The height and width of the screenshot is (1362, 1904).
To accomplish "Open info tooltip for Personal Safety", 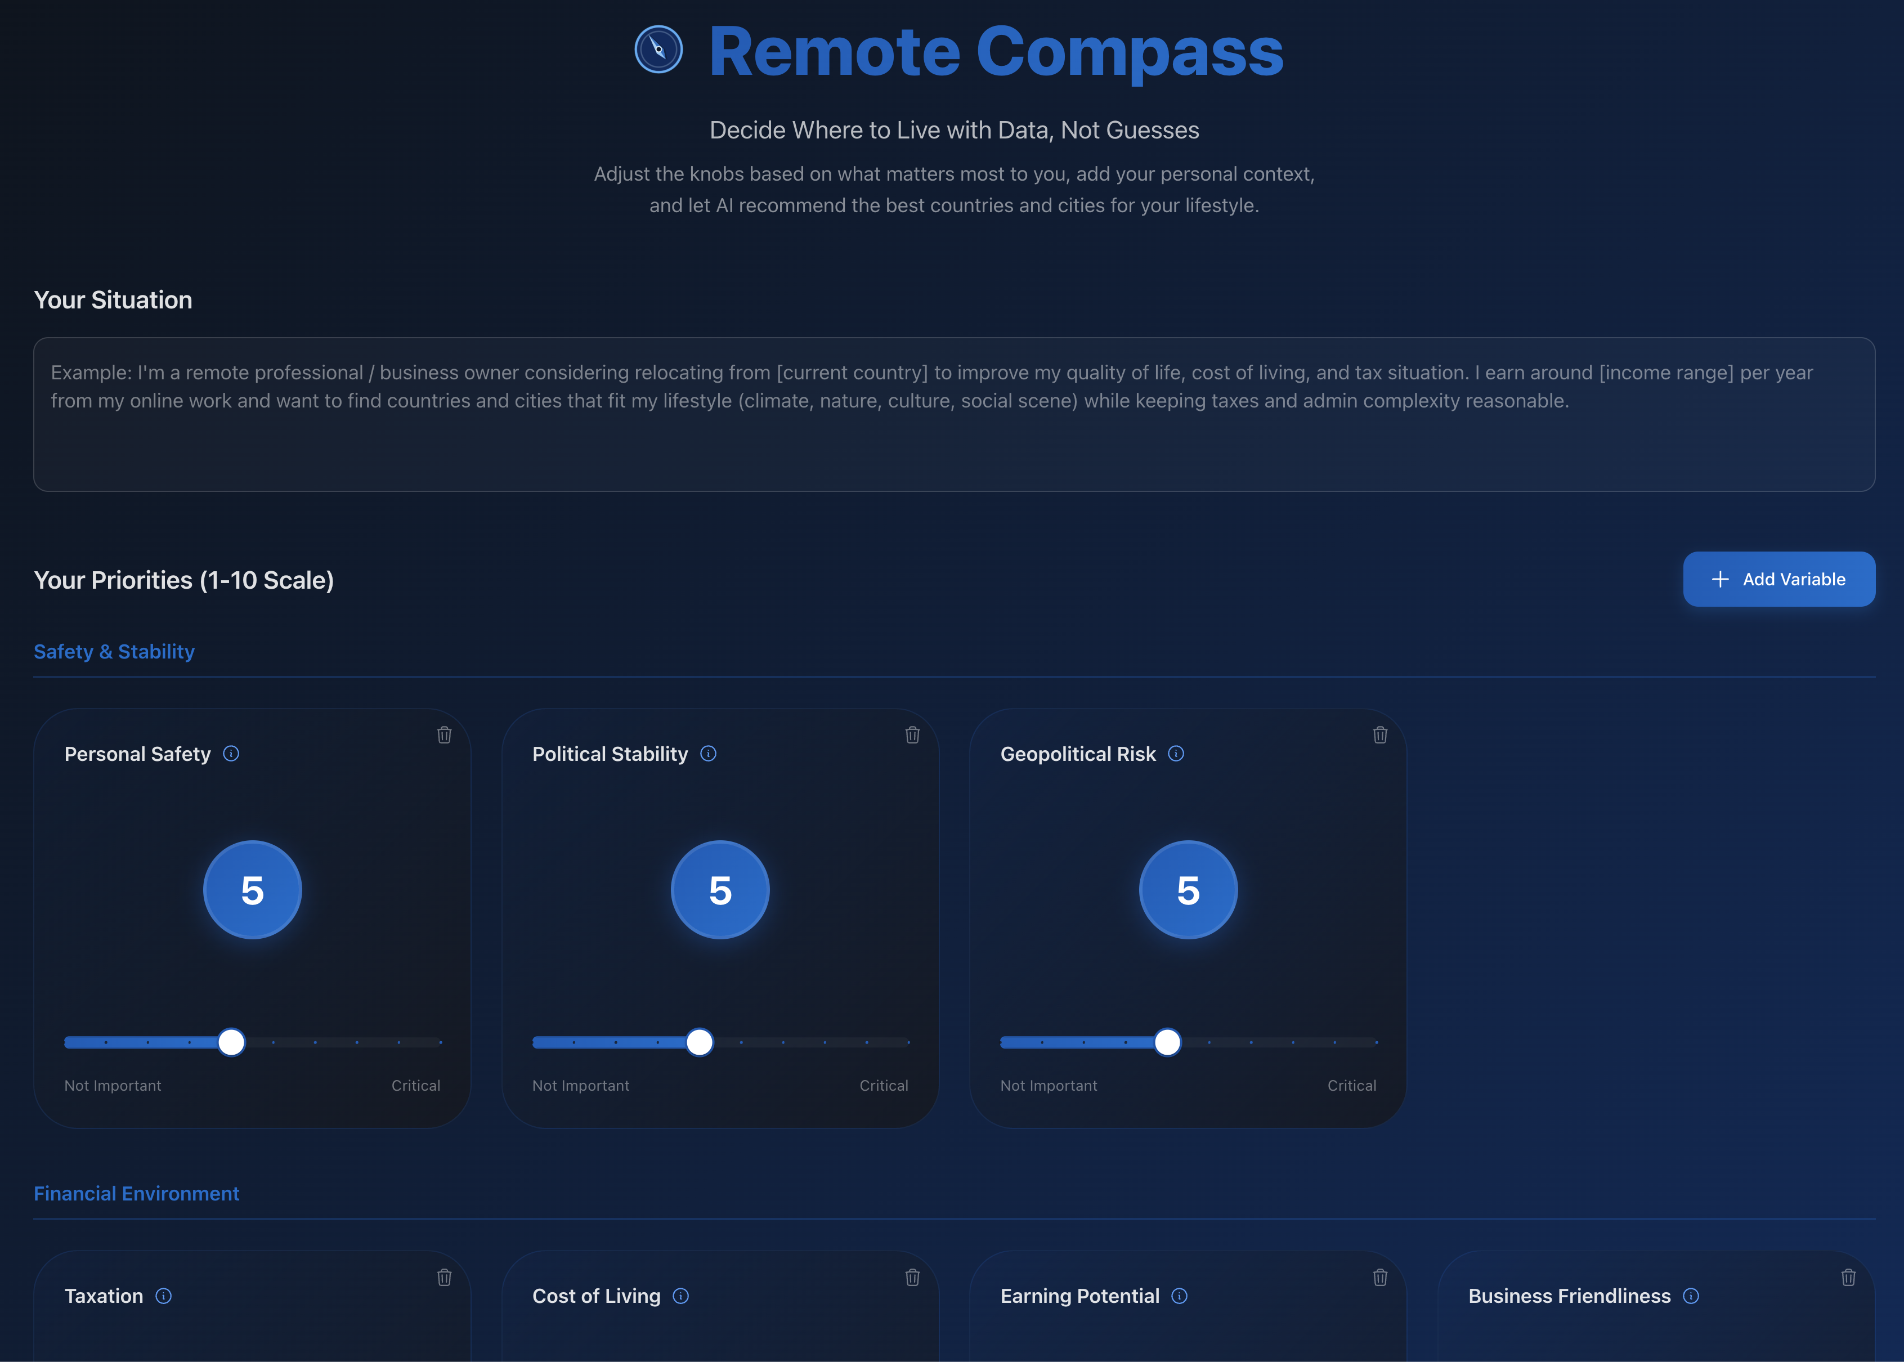I will pos(231,753).
